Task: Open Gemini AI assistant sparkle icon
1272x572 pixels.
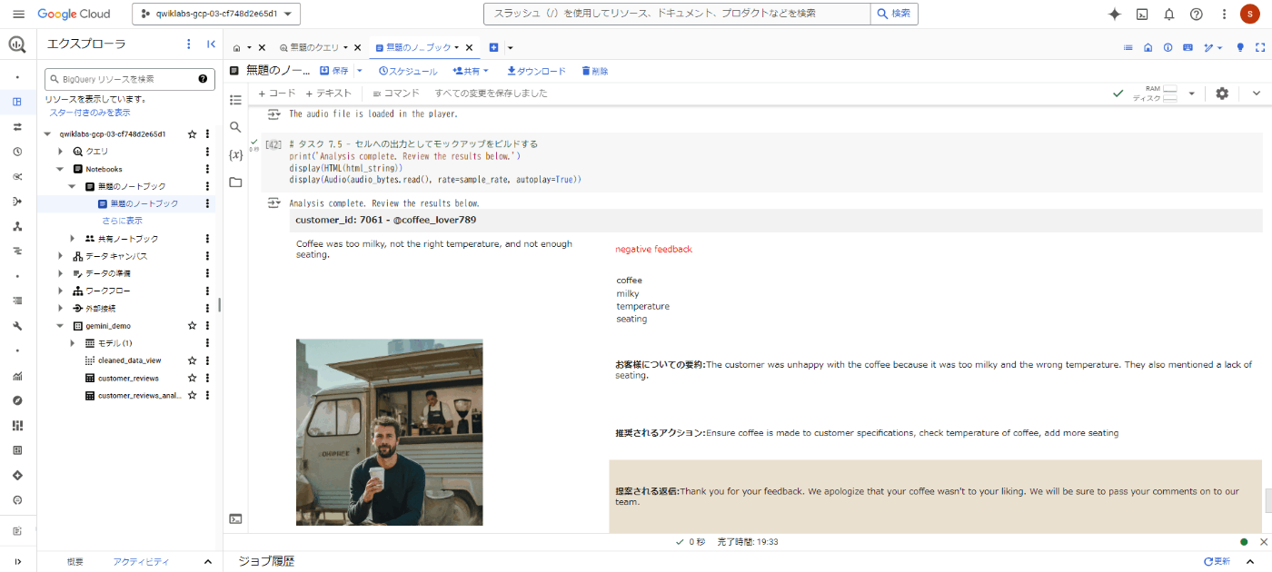Action: click(1115, 14)
